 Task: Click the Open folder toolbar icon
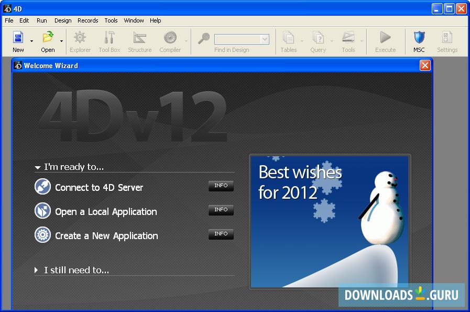coord(48,38)
